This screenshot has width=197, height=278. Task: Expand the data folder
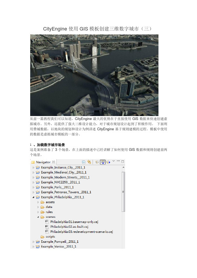click(38, 207)
